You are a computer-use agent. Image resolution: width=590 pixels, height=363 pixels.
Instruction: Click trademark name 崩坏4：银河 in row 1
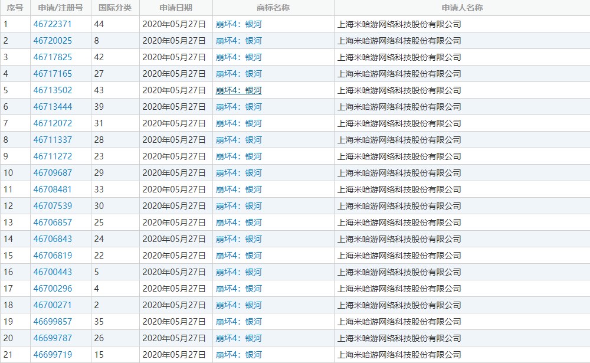click(x=238, y=24)
